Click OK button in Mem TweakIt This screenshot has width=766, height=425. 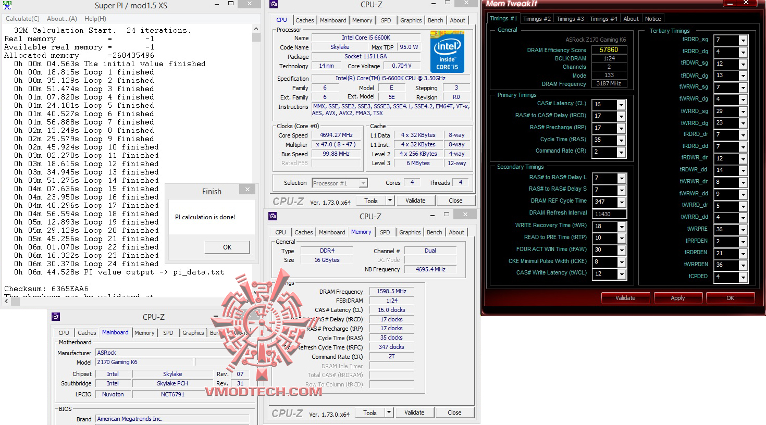tap(730, 298)
